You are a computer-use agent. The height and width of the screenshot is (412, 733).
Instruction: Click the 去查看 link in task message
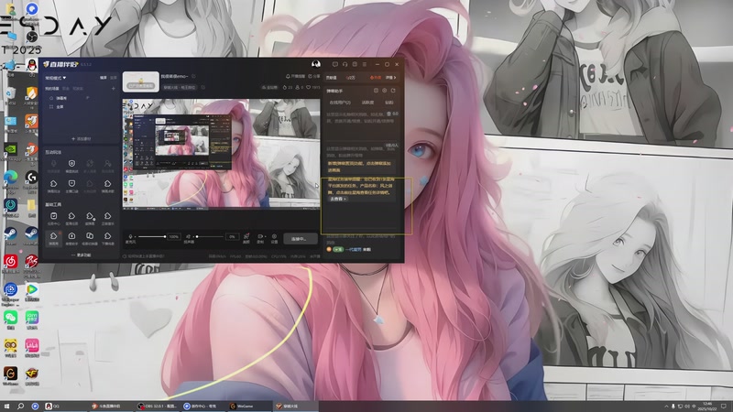coord(337,199)
